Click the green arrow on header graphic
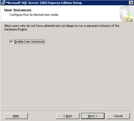Image resolution: width=134 pixels, height=121 pixels. point(128,15)
